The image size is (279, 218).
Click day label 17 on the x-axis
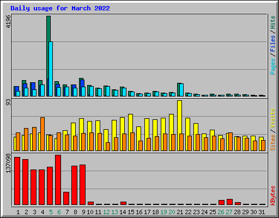[x=147, y=212]
